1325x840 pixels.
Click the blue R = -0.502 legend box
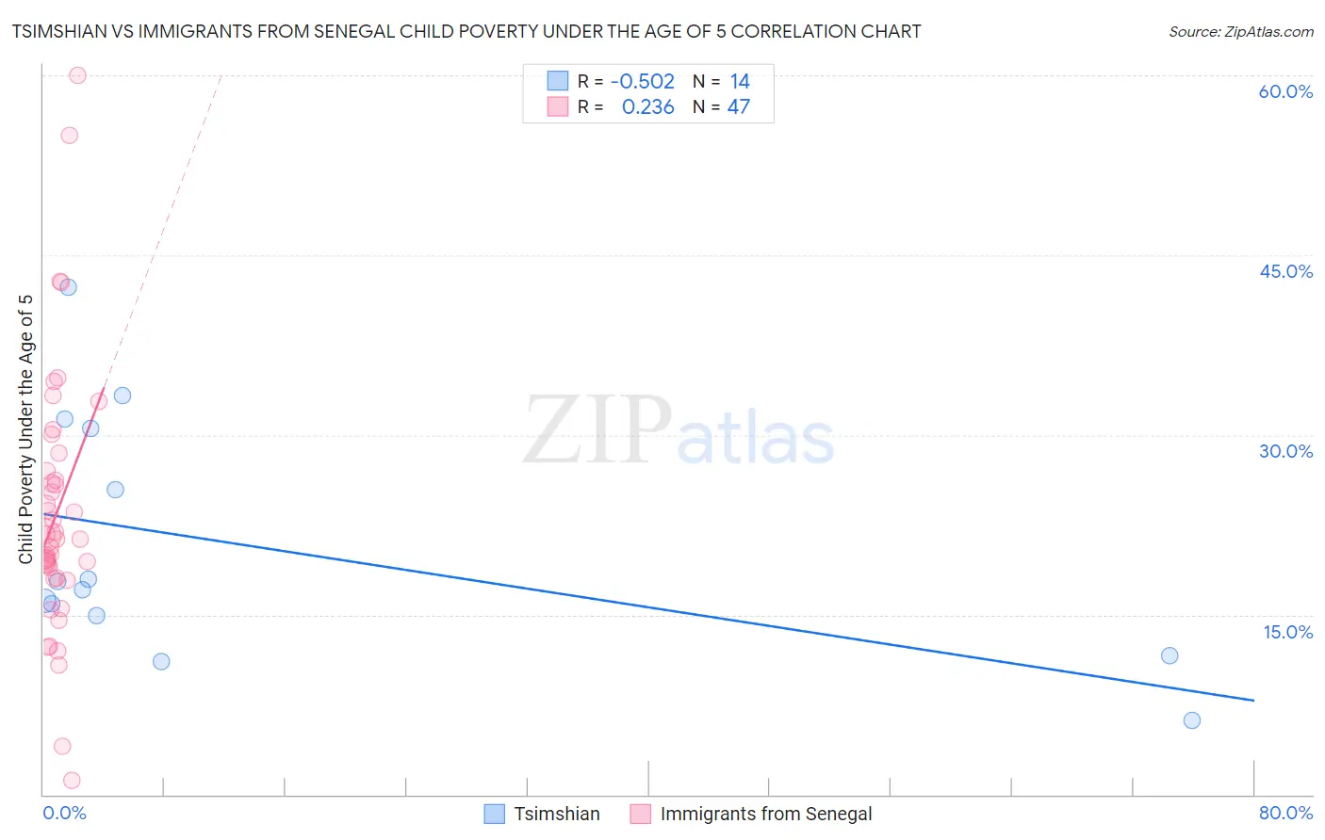coord(558,81)
